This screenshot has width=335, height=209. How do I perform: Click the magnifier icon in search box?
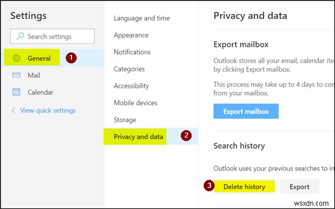pos(20,36)
